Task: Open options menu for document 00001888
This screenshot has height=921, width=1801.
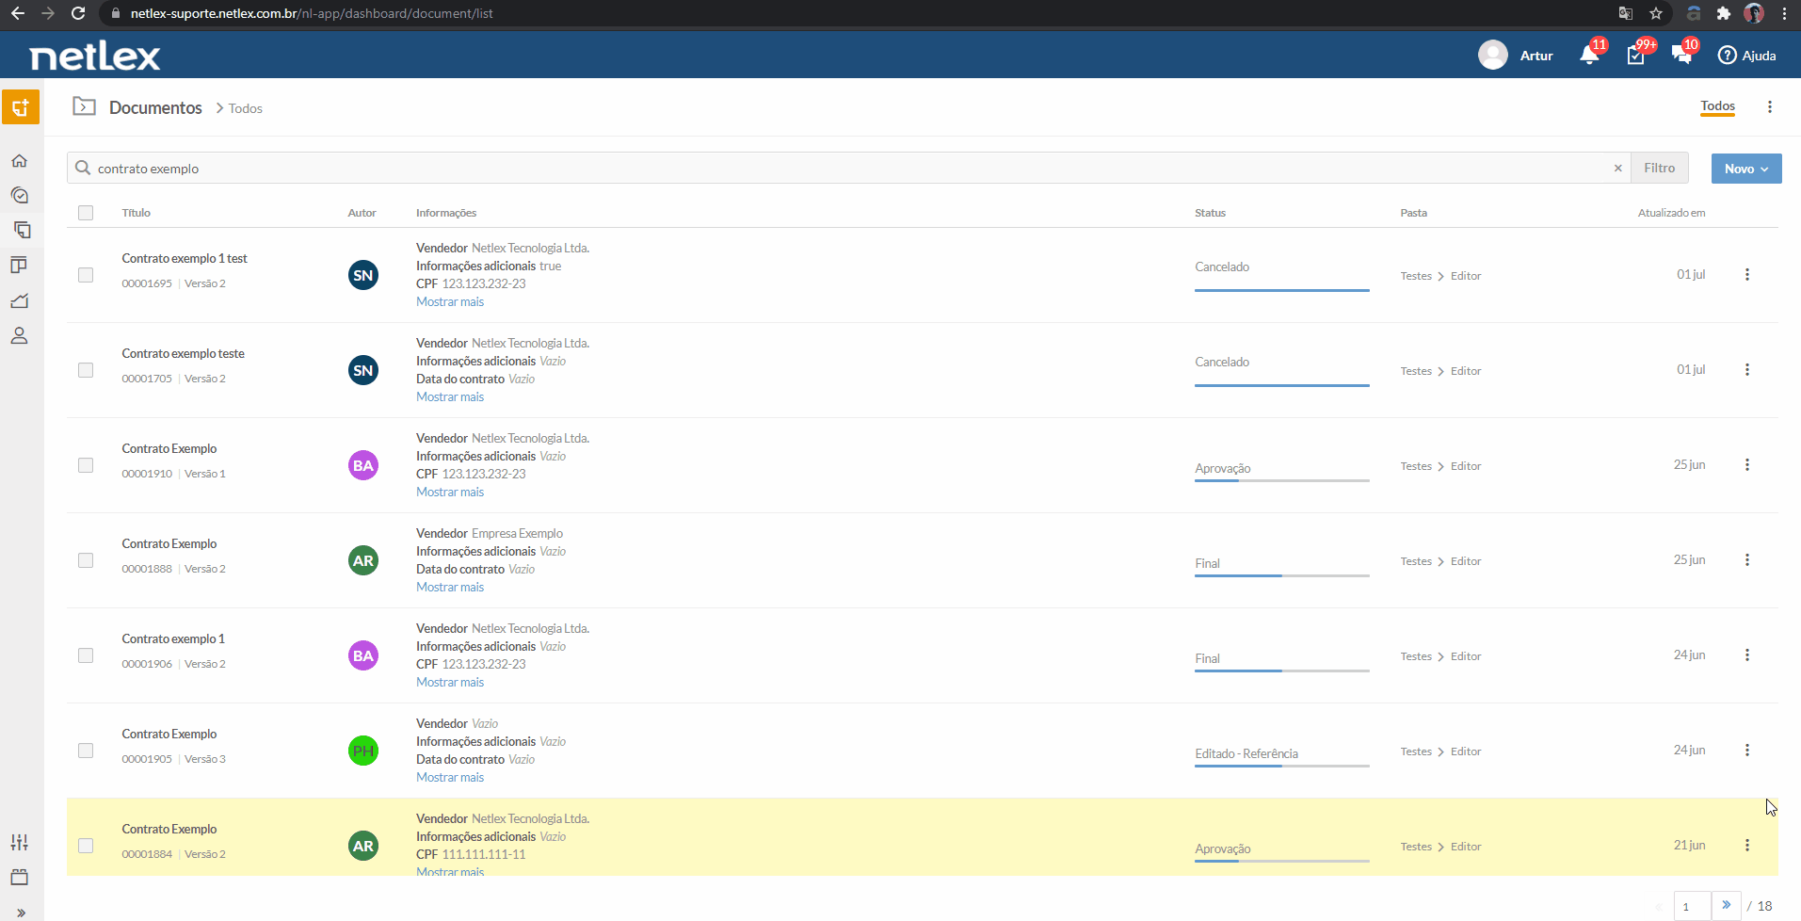Action: 1747,560
